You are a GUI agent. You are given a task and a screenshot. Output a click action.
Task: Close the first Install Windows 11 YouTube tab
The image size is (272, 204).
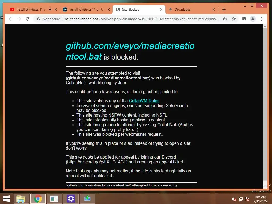click(x=56, y=10)
